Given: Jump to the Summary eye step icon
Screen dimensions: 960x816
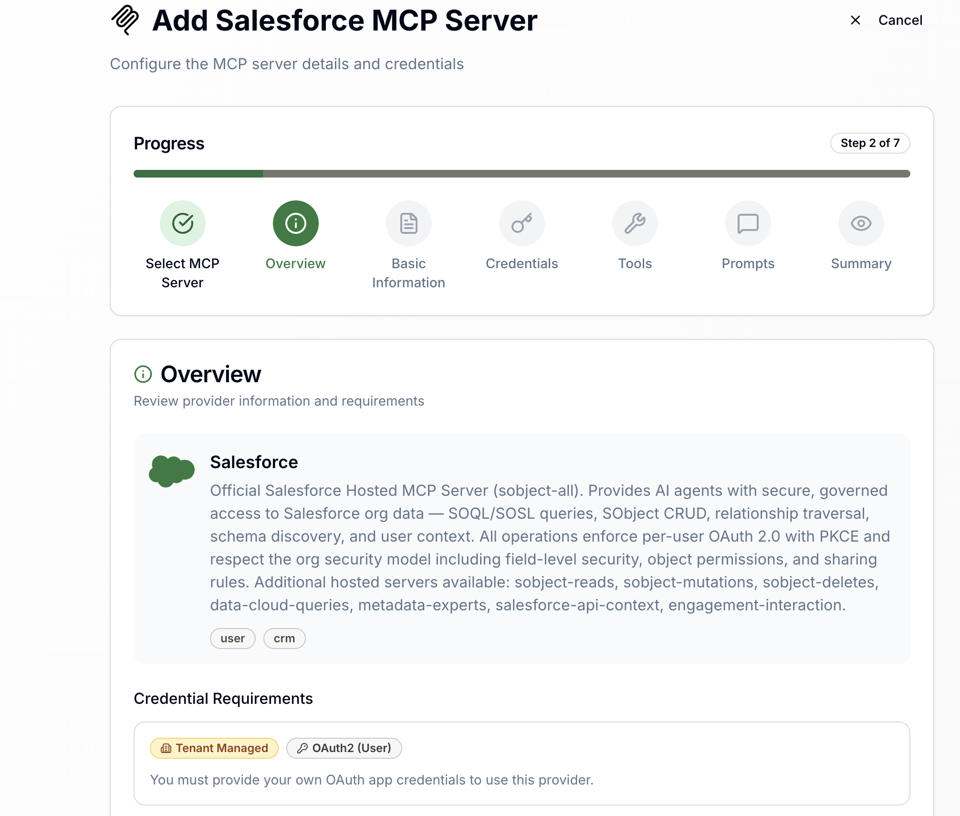Looking at the screenshot, I should (x=861, y=223).
